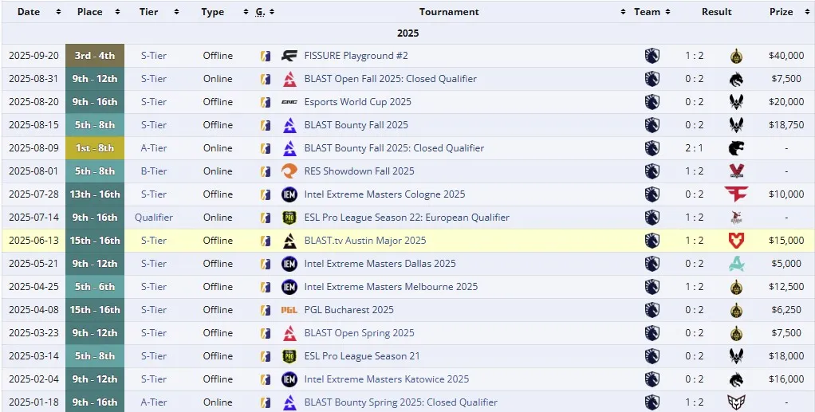Select the 1st - 8th placement cell
This screenshot has width=815, height=412.
pyautogui.click(x=95, y=148)
